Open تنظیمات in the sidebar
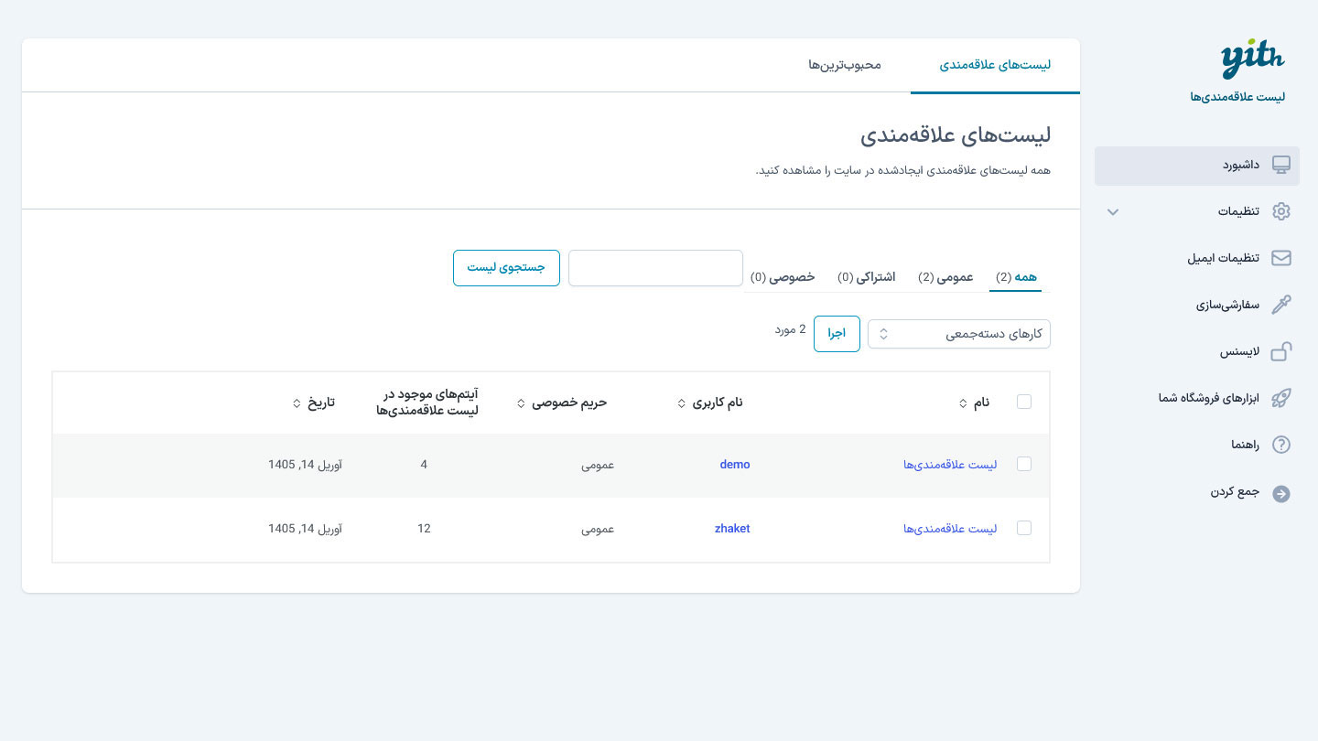 click(x=1197, y=211)
